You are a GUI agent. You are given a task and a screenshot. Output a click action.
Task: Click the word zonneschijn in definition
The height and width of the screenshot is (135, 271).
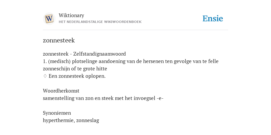[x=56, y=69]
